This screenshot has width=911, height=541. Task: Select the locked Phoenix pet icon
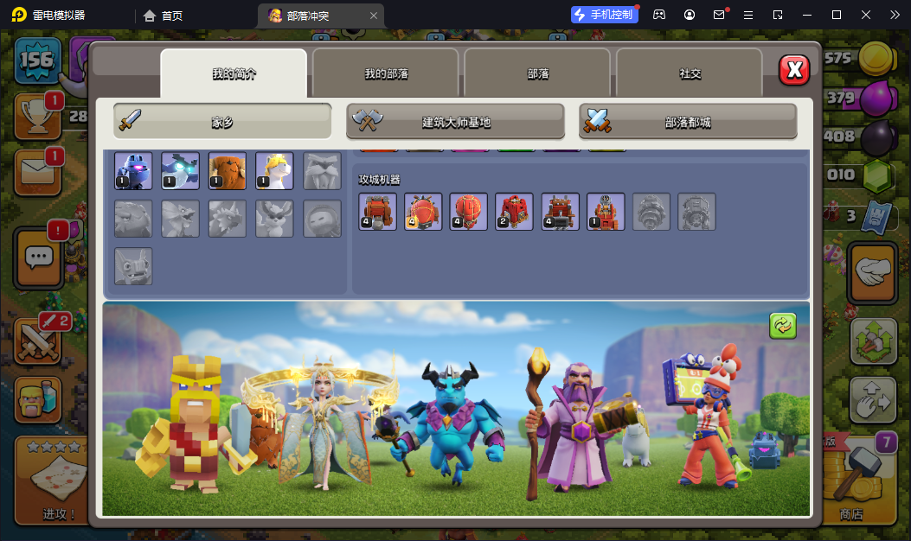tap(228, 219)
